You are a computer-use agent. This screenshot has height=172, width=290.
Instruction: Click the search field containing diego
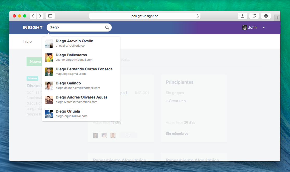pyautogui.click(x=79, y=27)
